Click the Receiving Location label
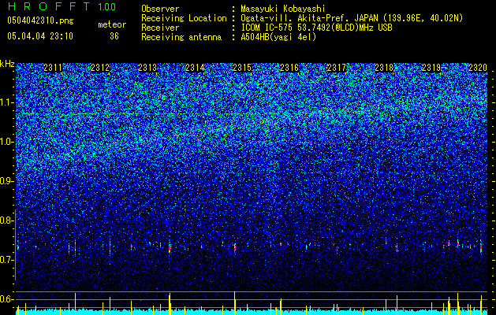Viewport: 496px width, 315px height. click(184, 18)
